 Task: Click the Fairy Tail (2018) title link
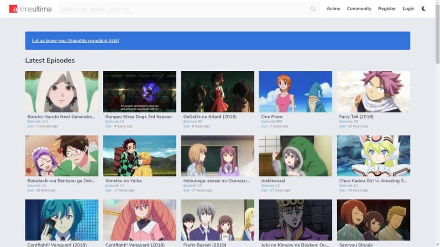click(356, 116)
